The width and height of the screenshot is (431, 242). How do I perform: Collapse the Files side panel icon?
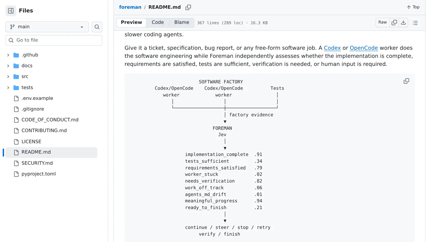(x=11, y=11)
